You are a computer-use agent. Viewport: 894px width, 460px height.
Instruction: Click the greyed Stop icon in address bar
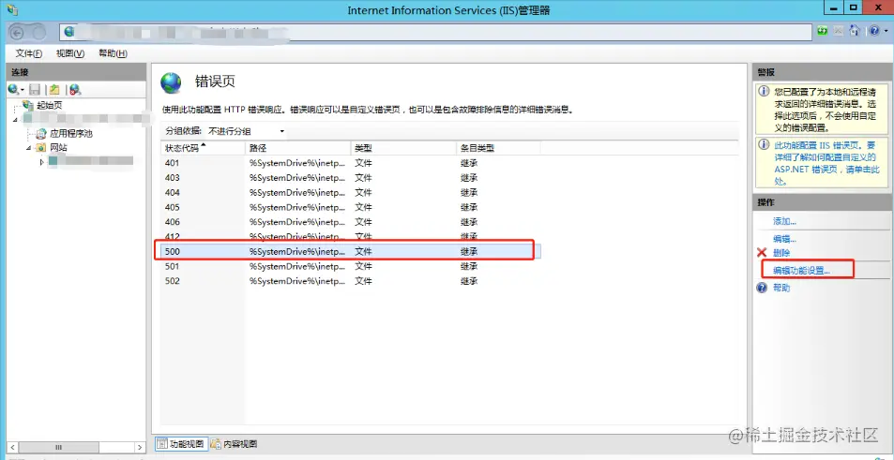coord(838,31)
